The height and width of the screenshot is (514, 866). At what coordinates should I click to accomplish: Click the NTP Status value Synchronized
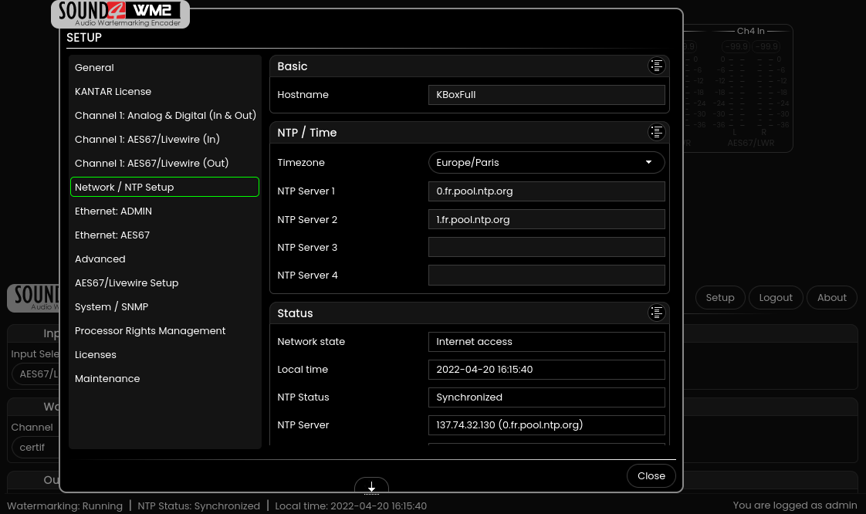(x=546, y=397)
